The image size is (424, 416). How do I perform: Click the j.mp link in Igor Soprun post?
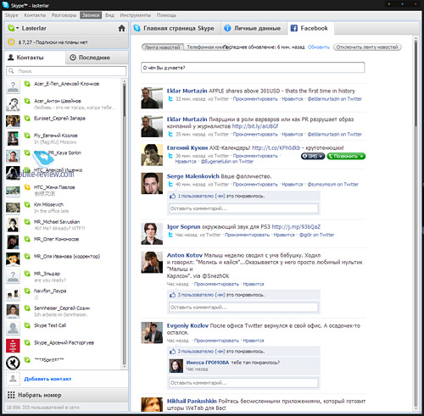[x=296, y=227]
